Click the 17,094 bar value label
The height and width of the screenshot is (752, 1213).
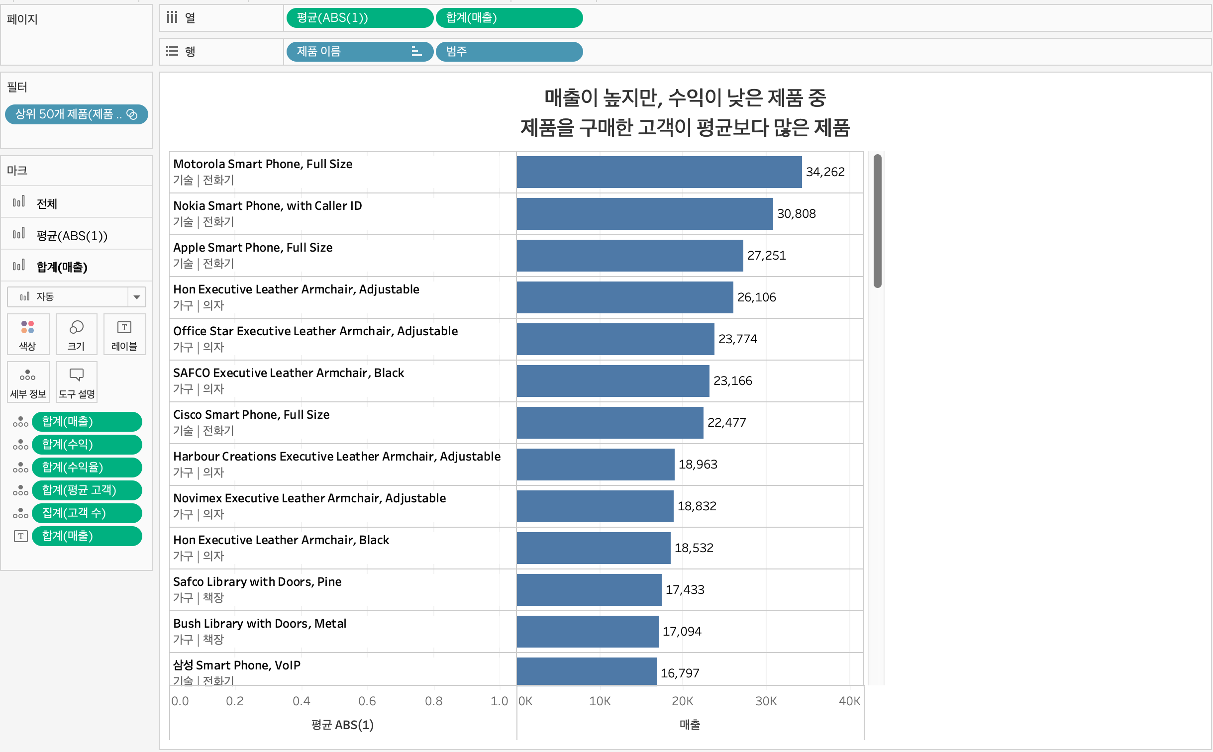click(682, 631)
